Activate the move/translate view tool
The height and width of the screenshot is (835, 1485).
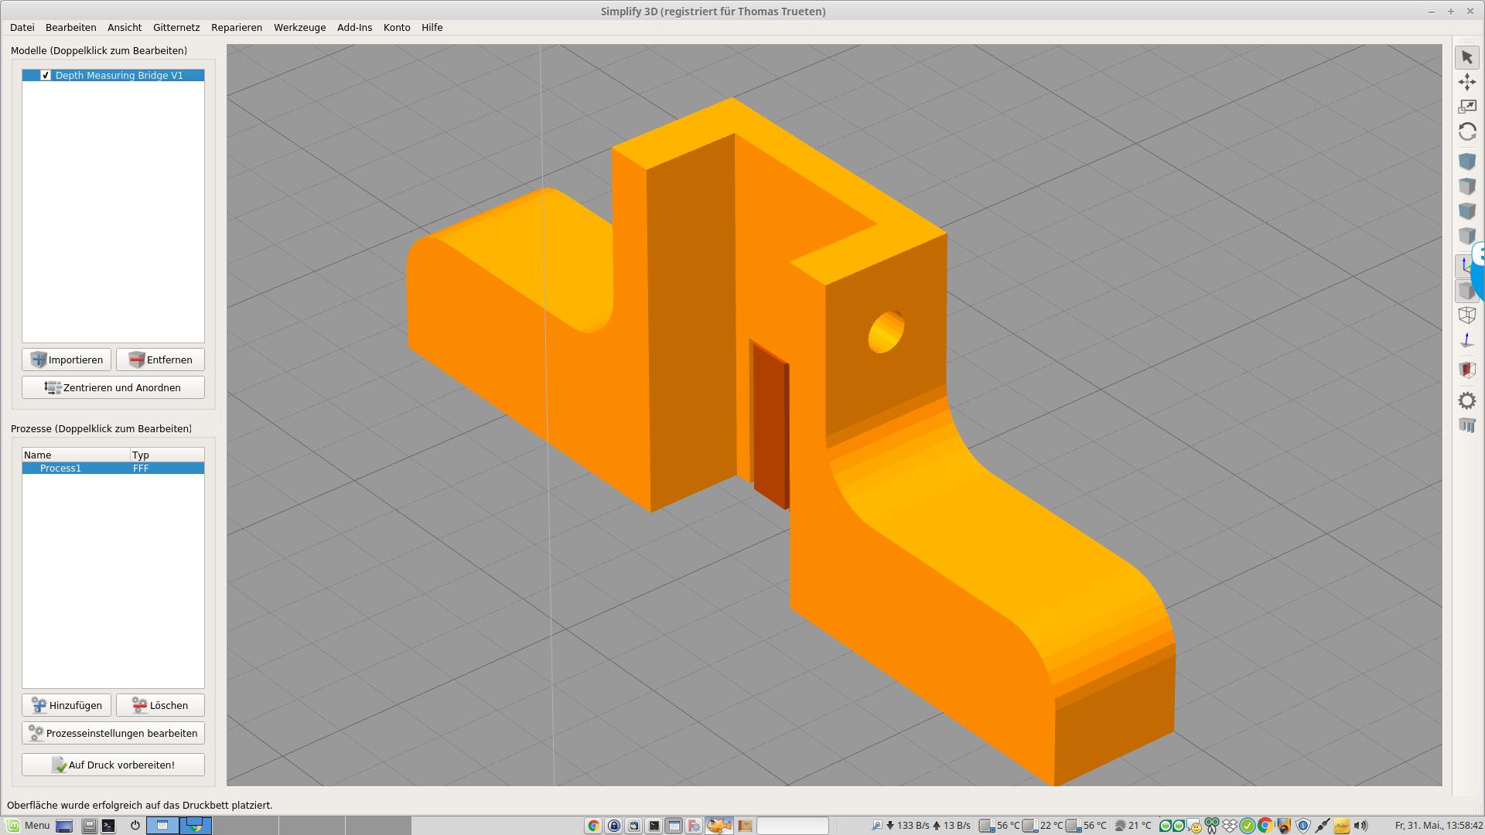(x=1466, y=82)
